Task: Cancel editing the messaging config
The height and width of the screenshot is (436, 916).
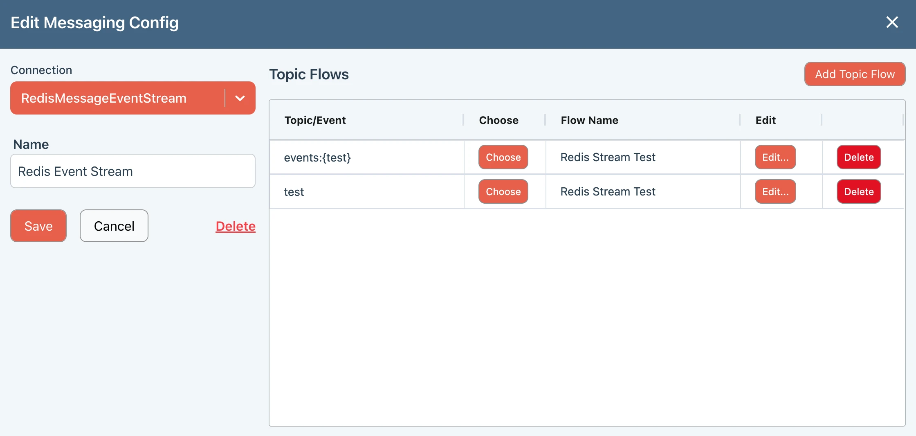Action: click(x=114, y=226)
